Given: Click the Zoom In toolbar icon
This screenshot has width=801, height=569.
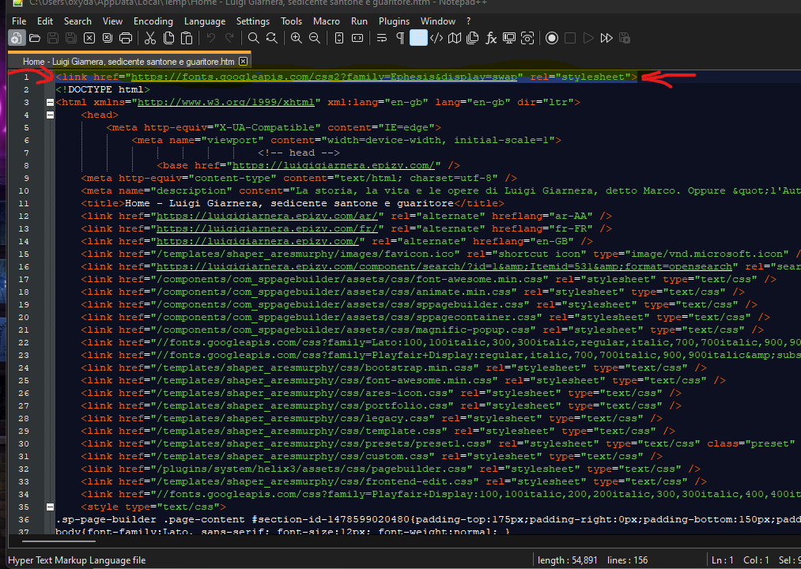Looking at the screenshot, I should [297, 38].
